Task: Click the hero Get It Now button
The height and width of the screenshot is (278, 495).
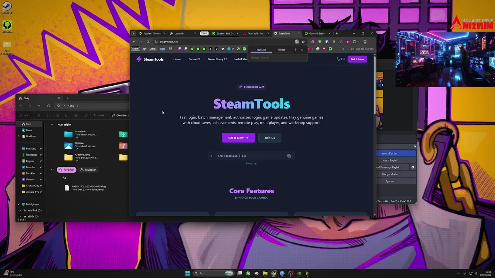Action: click(238, 137)
